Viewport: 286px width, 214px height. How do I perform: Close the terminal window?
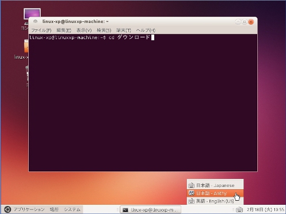pyautogui.click(x=251, y=22)
